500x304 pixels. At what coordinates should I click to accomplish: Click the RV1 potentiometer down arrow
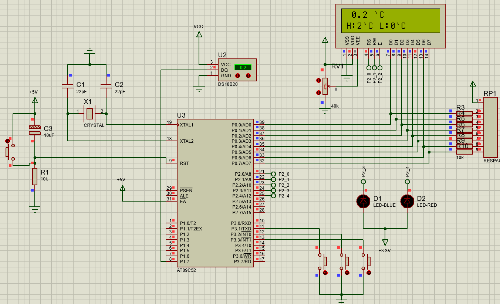pyautogui.click(x=318, y=92)
